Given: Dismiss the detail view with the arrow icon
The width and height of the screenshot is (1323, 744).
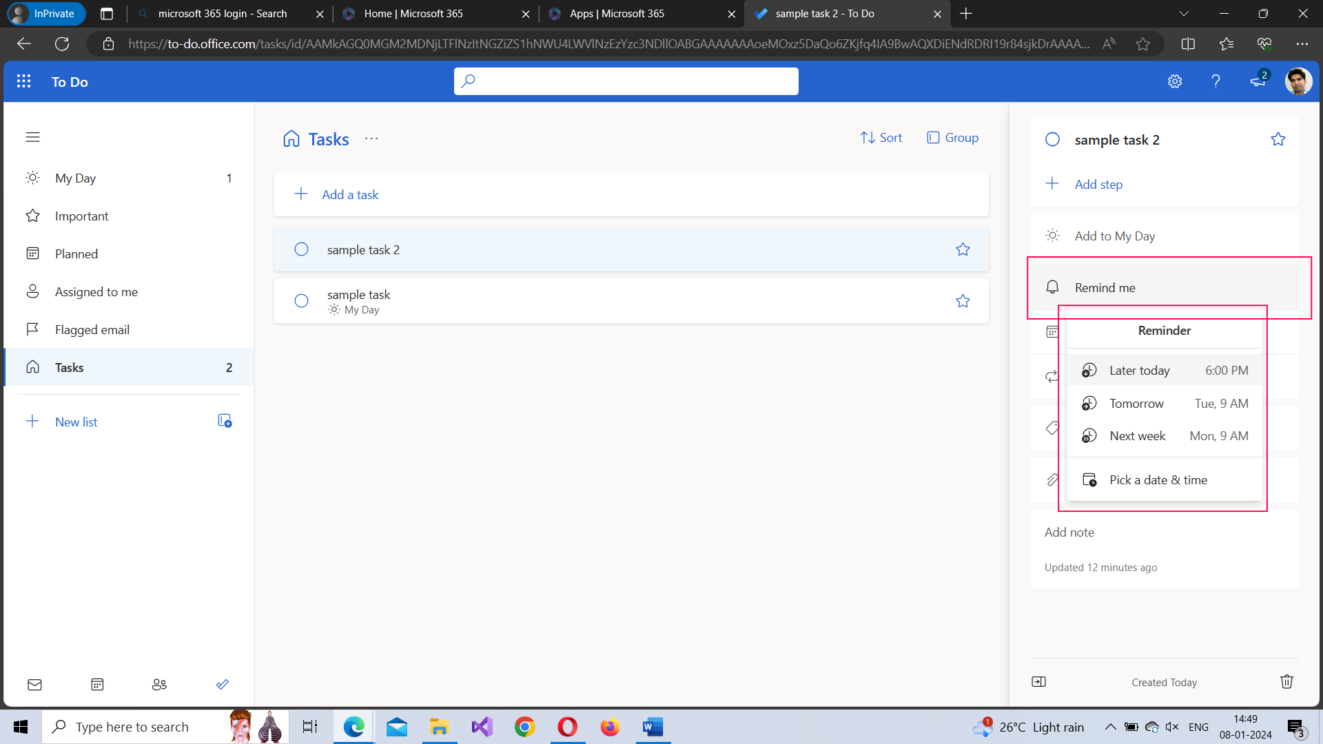Looking at the screenshot, I should [1039, 681].
